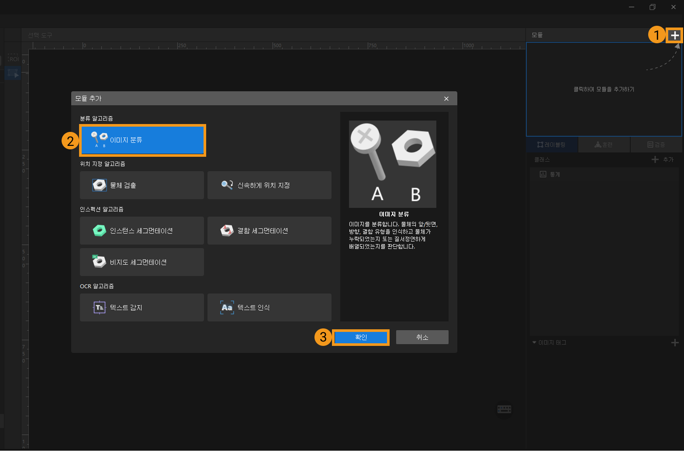Cancel the dialog with 취소
Screen dimensions: 684x459
click(422, 337)
